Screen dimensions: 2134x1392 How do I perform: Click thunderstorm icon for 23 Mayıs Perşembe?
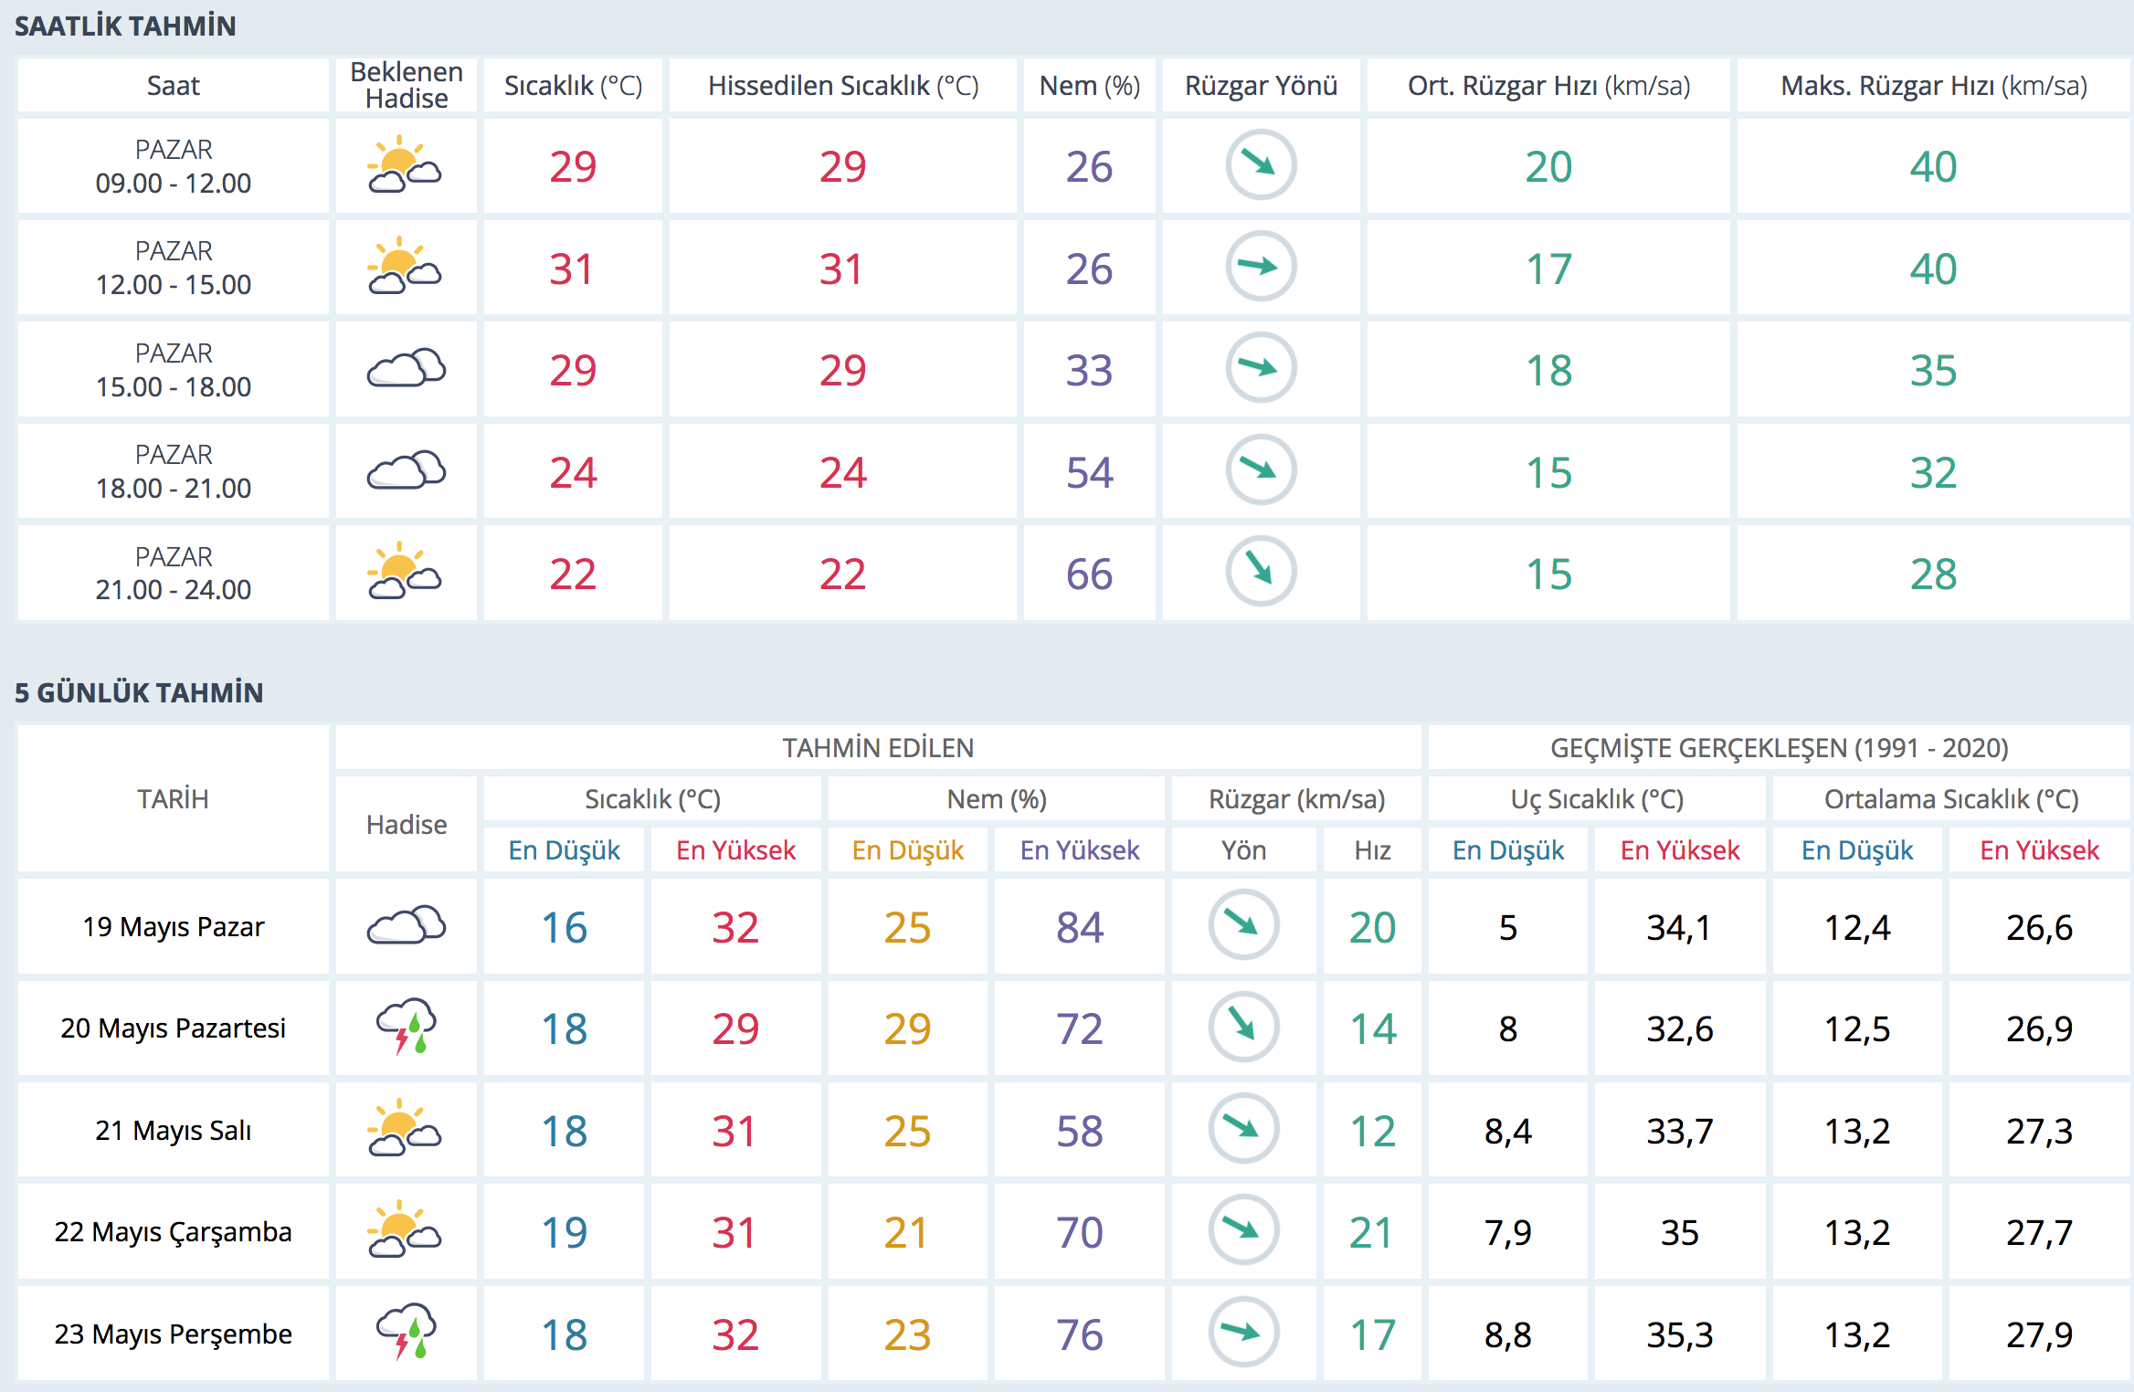pos(406,1333)
